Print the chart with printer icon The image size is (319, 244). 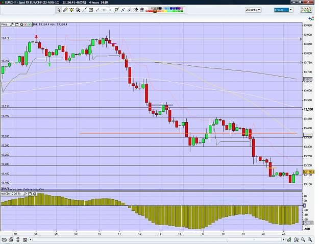(11, 239)
